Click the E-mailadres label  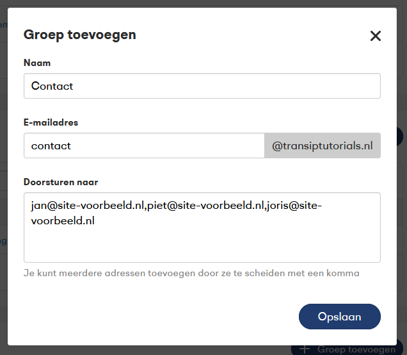(x=51, y=122)
